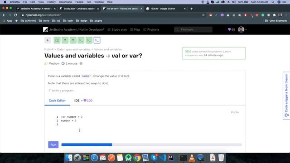Open IntelliJ IDEA from the Dock
The image size is (290, 163).
171,158
